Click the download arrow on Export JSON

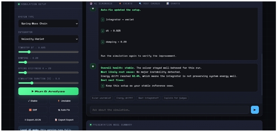tap(25, 120)
